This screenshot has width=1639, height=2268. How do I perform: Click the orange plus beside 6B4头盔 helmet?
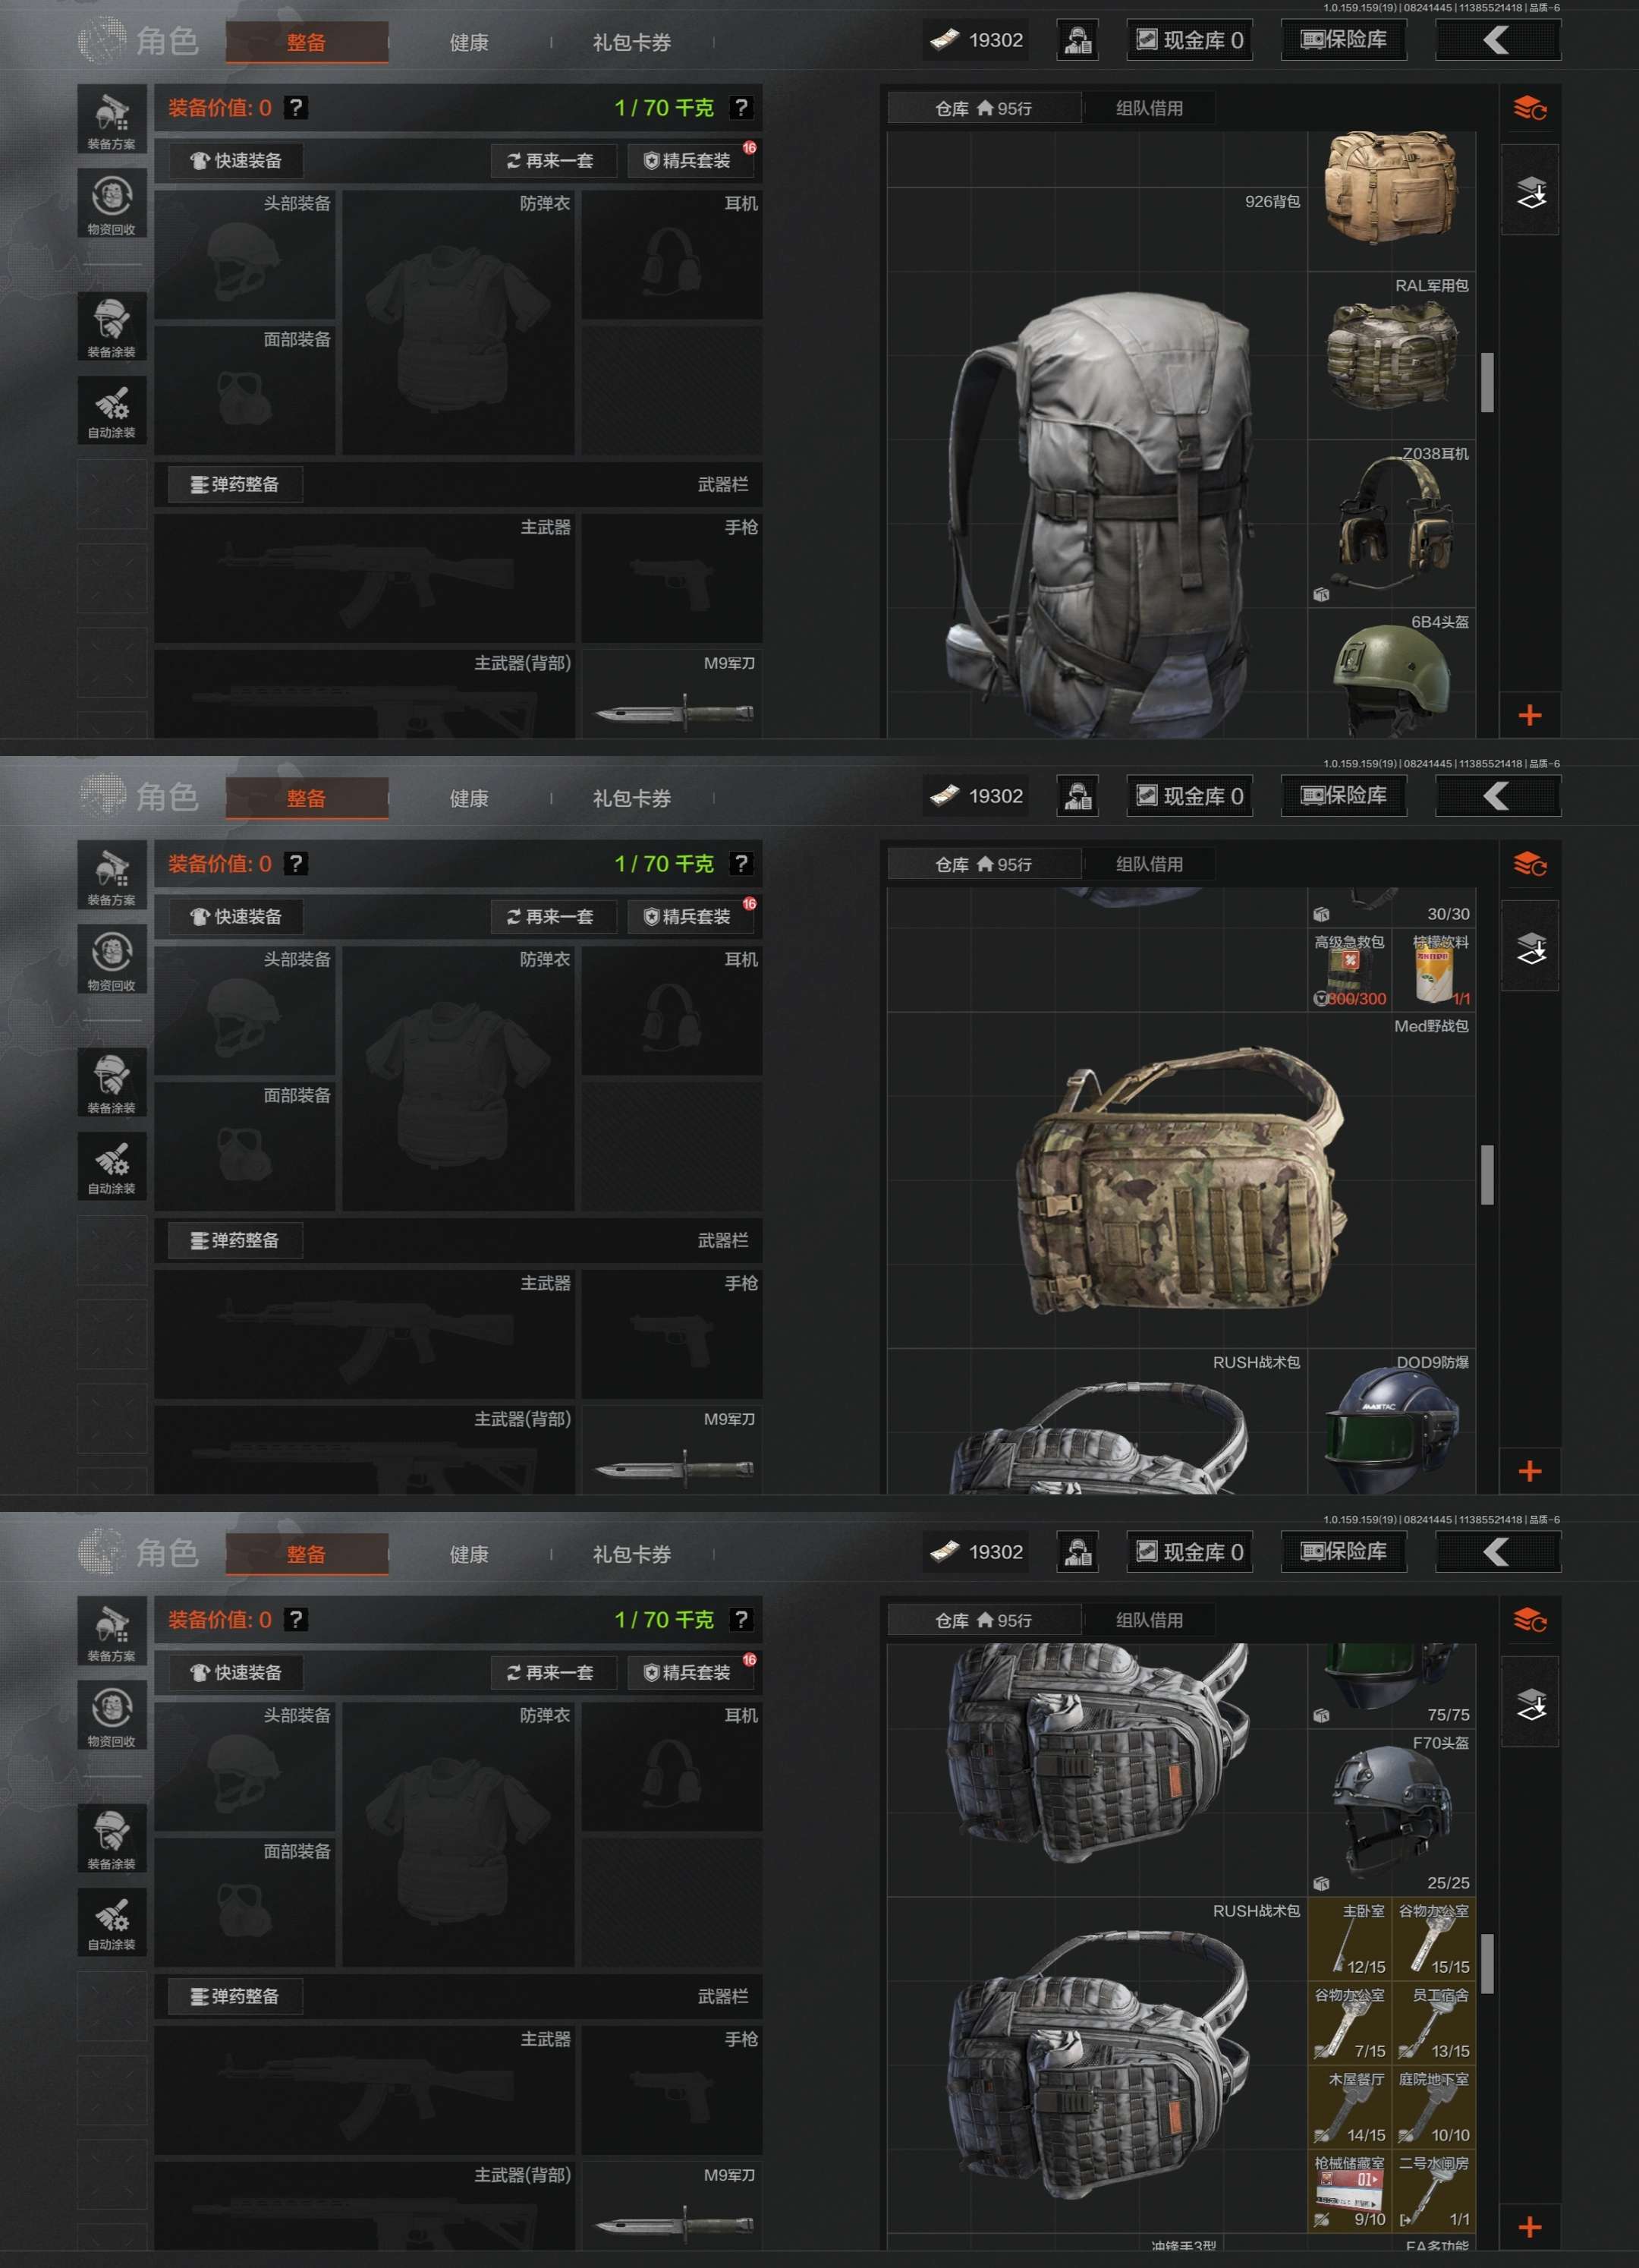1529,715
